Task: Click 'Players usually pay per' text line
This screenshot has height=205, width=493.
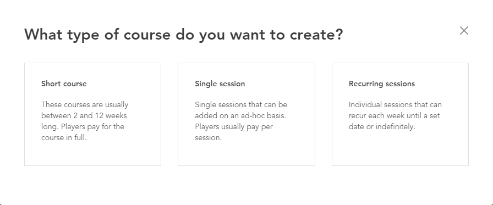Action: point(234,126)
